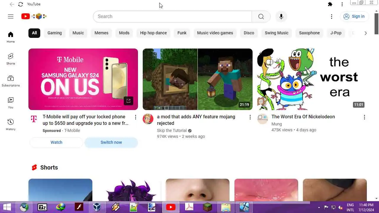Open T-Mobile Samsung Galaxy ad thumbnail
Screen dimensions: 379x213
pyautogui.click(x=83, y=79)
